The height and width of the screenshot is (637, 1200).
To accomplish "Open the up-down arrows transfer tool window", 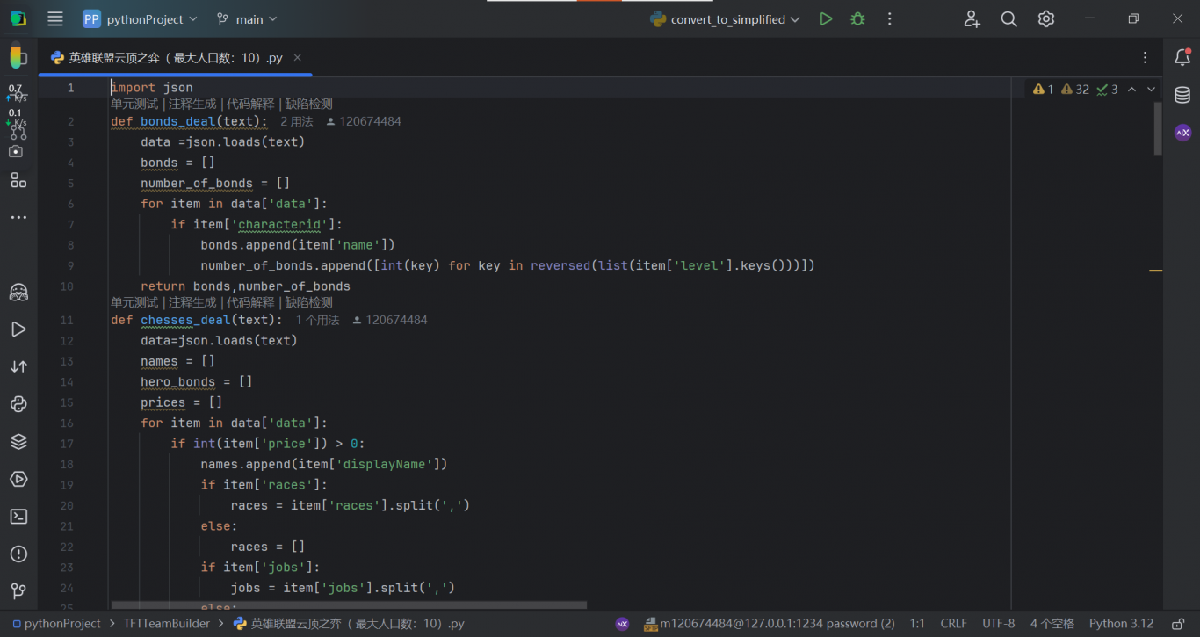I will [x=18, y=366].
